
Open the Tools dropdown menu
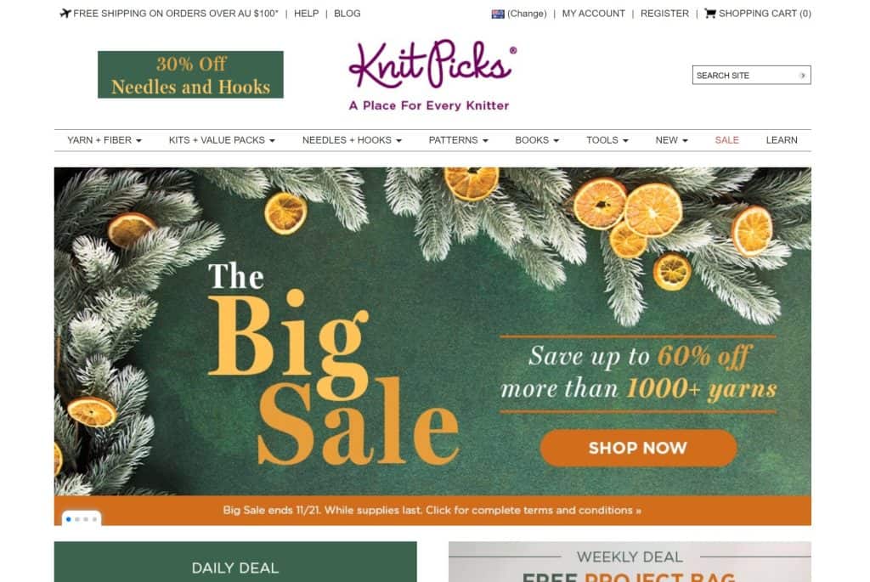(607, 140)
